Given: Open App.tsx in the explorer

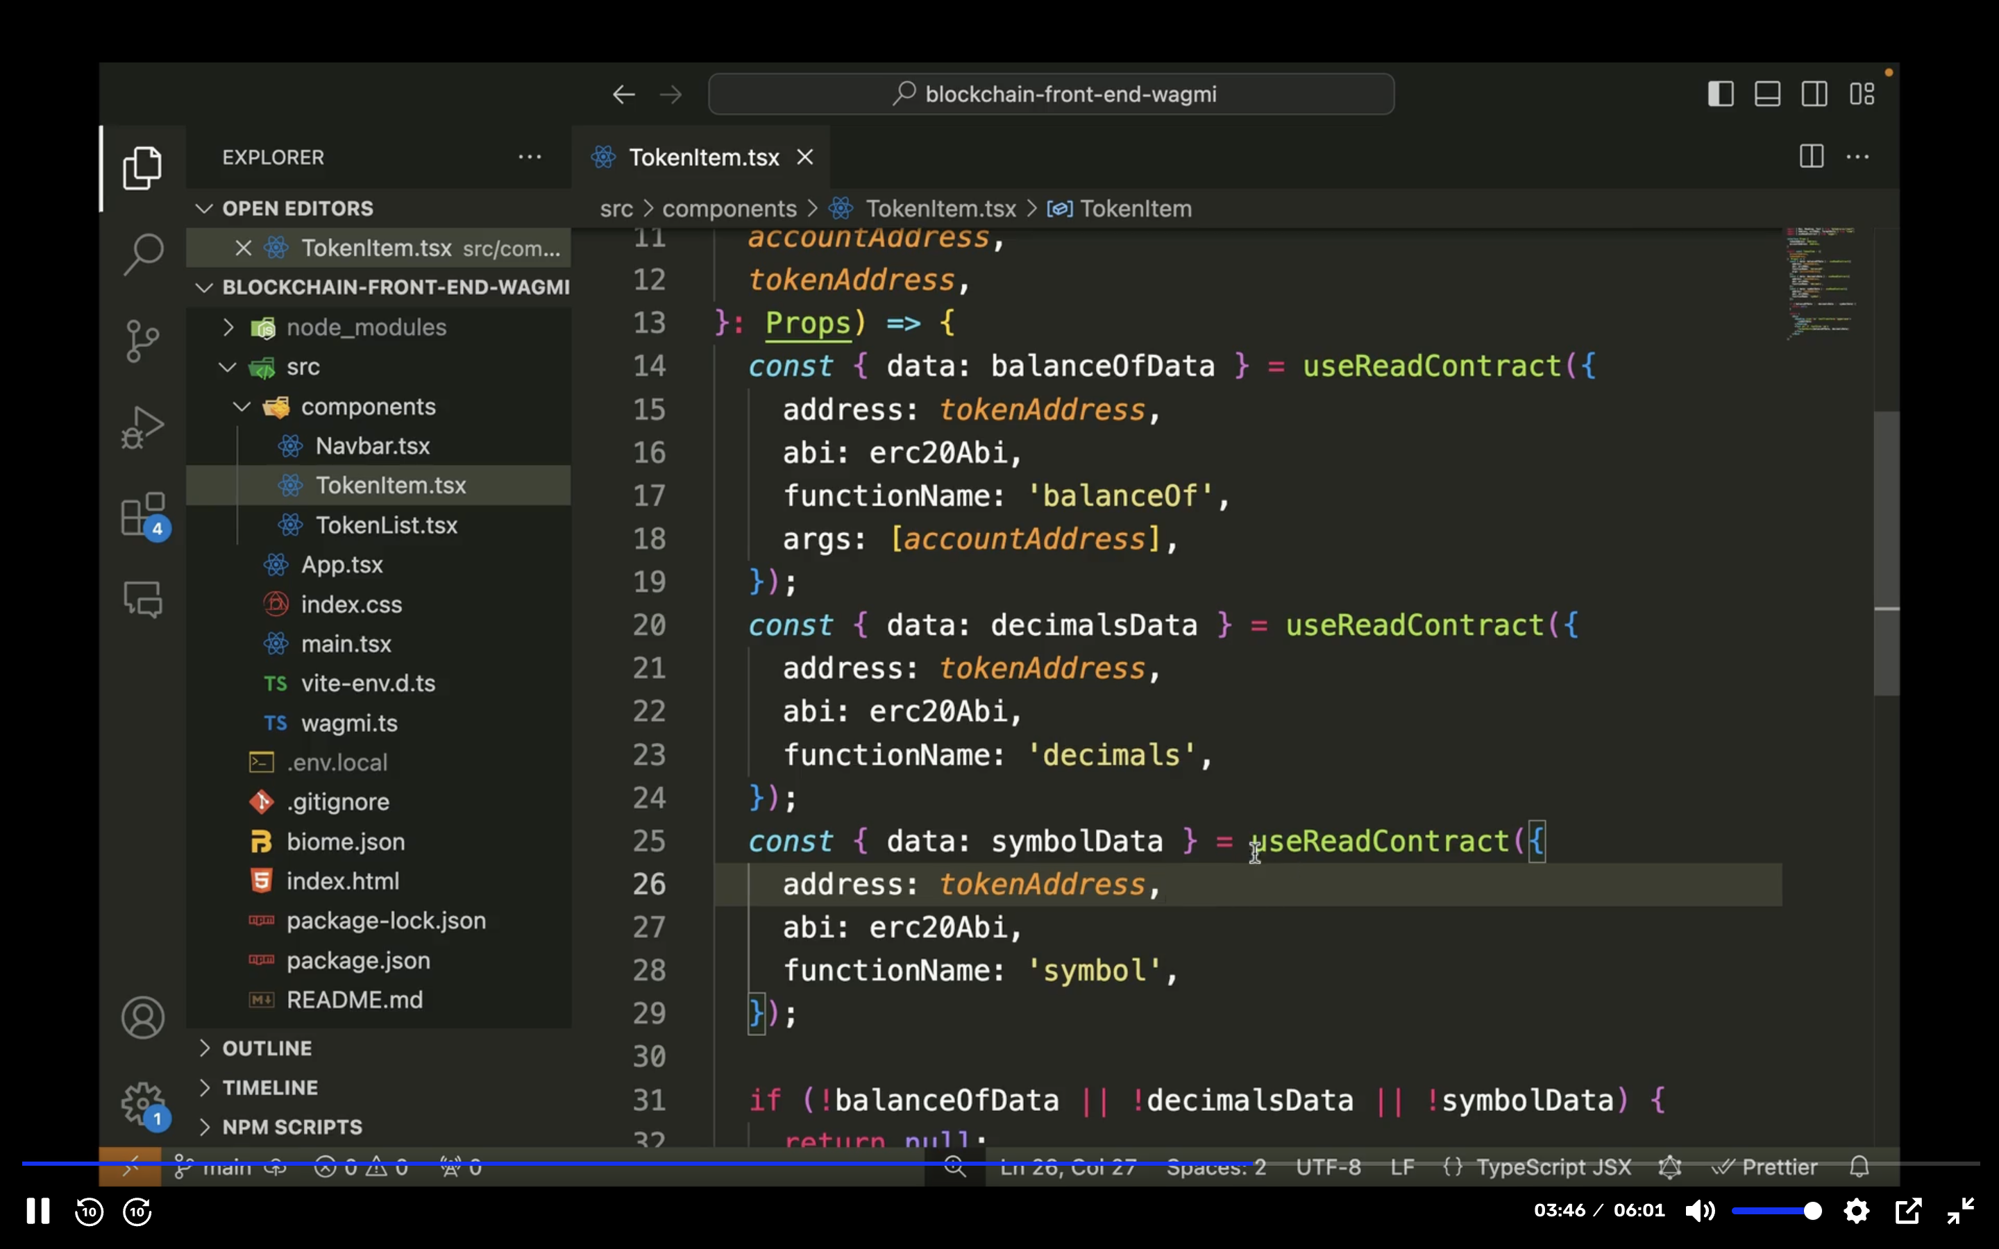Looking at the screenshot, I should (378, 565).
